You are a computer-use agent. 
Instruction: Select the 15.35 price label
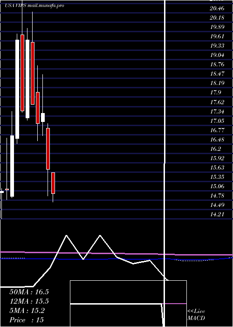click(x=217, y=177)
